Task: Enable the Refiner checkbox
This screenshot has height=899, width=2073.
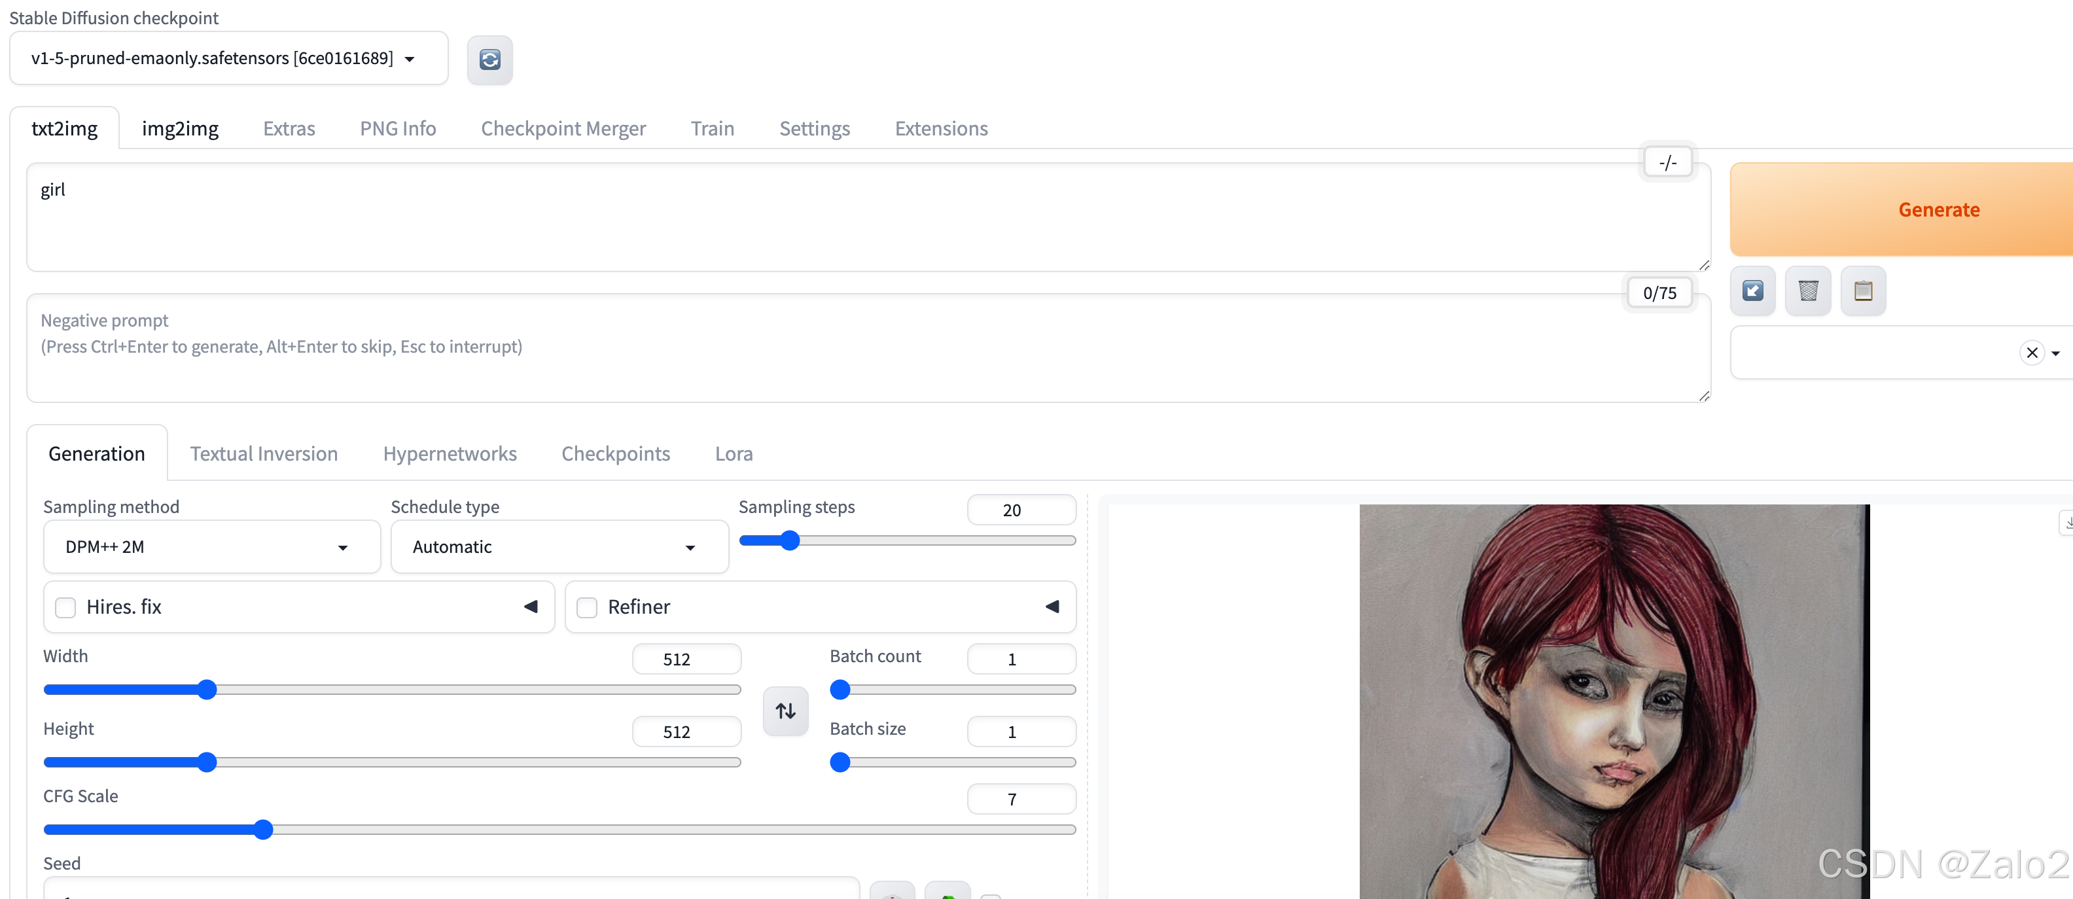Action: coord(587,607)
